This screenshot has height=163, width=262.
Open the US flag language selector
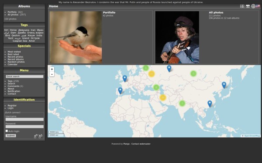click(258, 6)
